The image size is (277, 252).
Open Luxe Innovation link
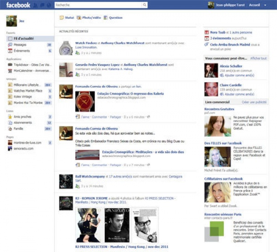coord(86,48)
